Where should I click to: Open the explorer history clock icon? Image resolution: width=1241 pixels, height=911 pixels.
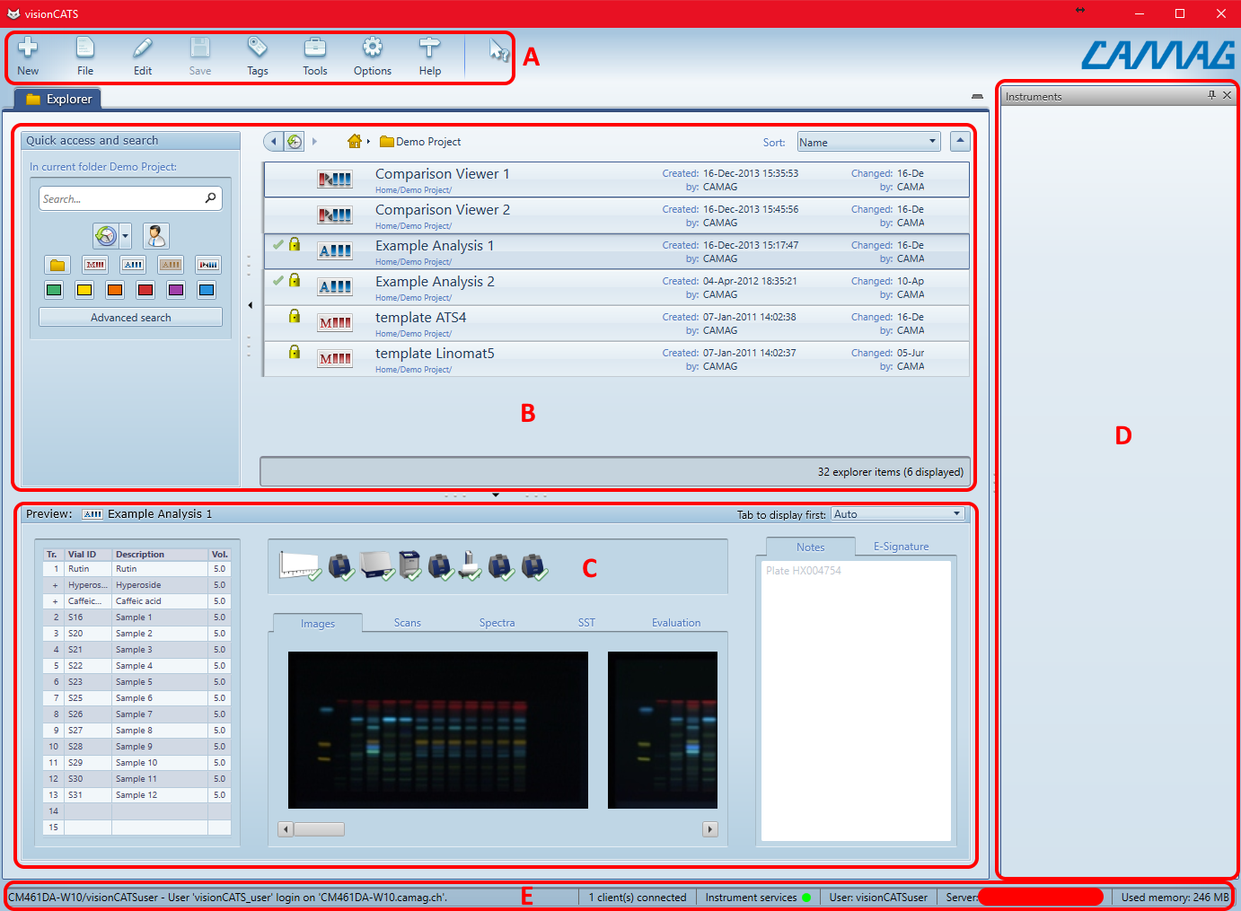coord(295,142)
